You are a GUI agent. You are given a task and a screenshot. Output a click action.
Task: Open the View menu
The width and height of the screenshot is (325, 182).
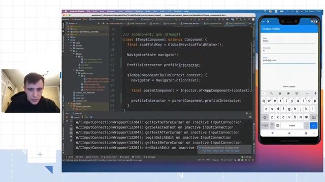point(102,11)
